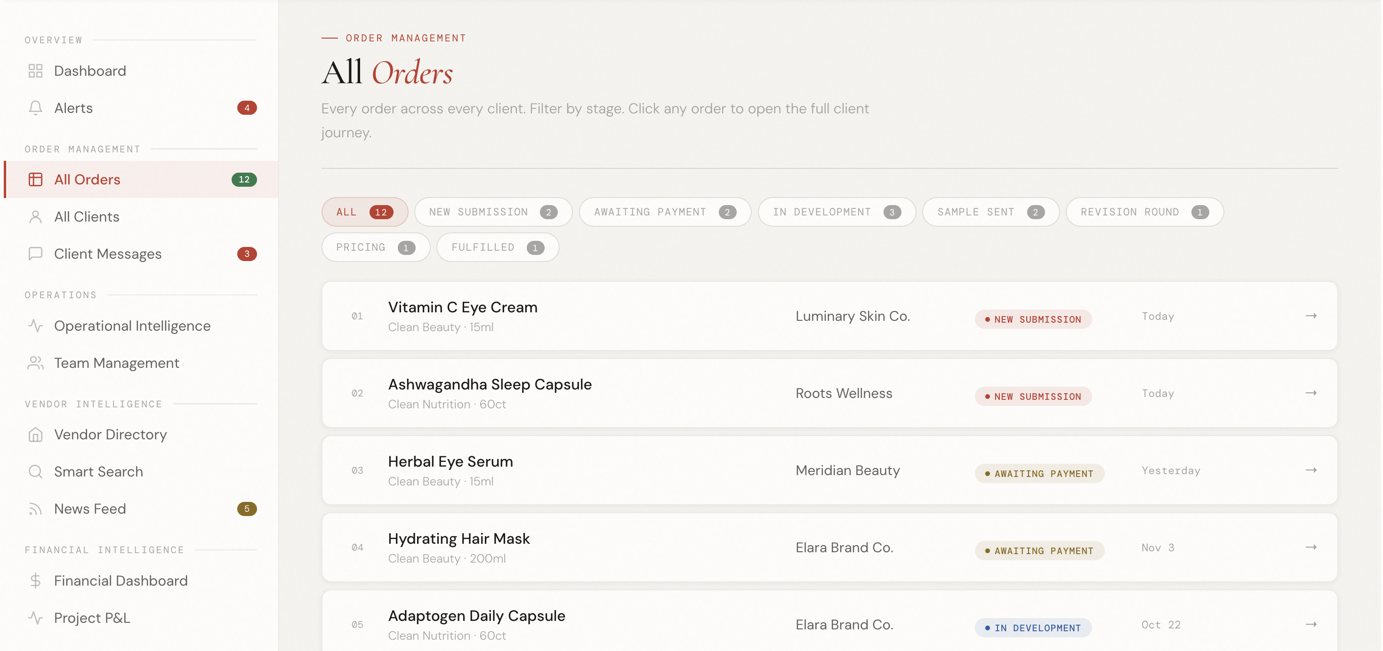This screenshot has height=651, width=1383.
Task: Open Vendor Directory
Action: (141, 434)
